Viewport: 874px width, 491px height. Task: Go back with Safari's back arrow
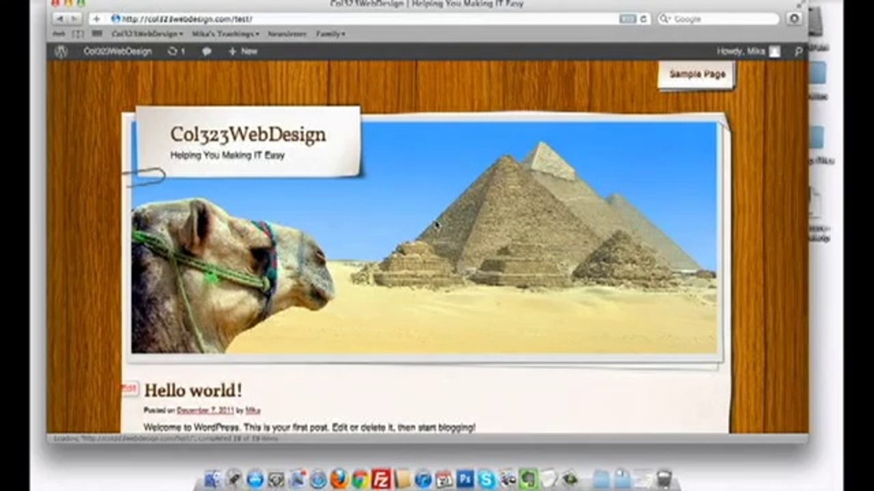click(60, 19)
